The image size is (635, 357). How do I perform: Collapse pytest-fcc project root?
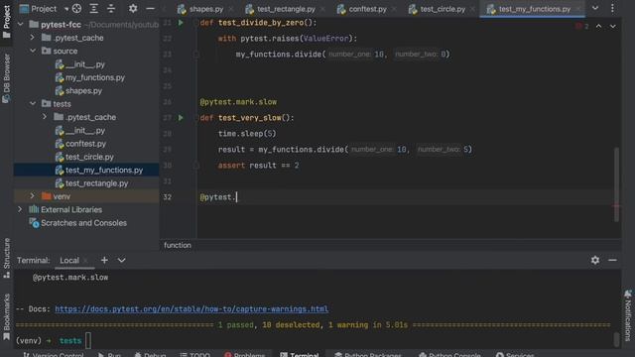pos(20,24)
